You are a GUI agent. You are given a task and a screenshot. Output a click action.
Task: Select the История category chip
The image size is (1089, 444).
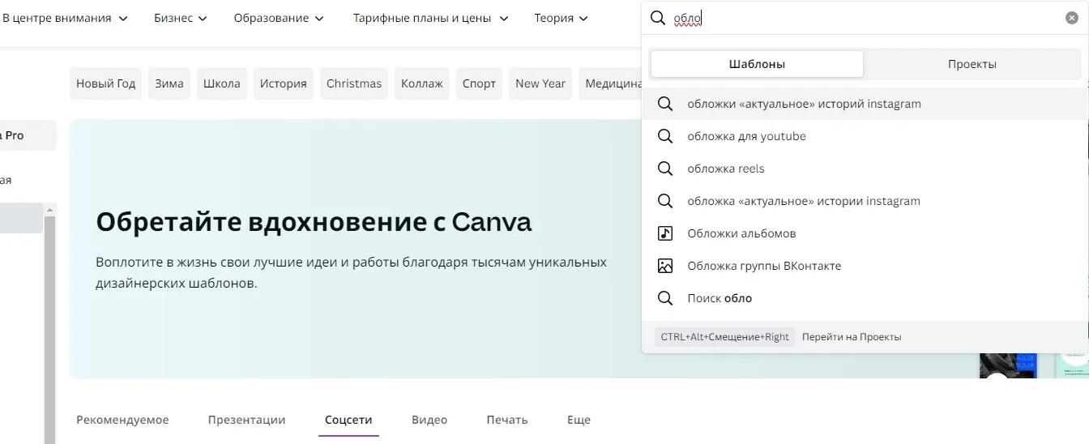click(x=283, y=83)
